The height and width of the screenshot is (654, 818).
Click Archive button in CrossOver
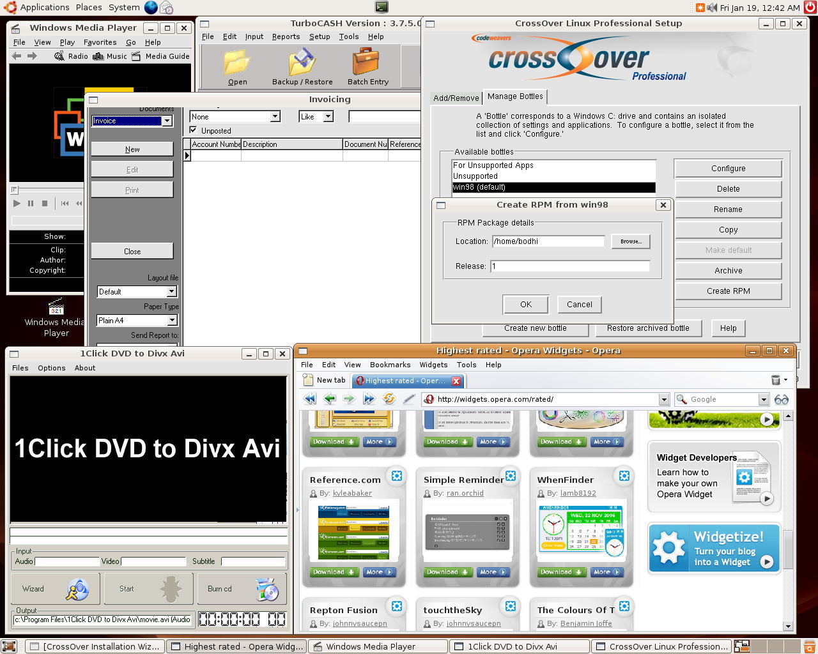[728, 271]
